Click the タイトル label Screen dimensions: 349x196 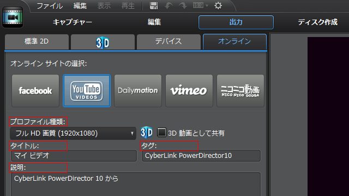tap(25, 146)
